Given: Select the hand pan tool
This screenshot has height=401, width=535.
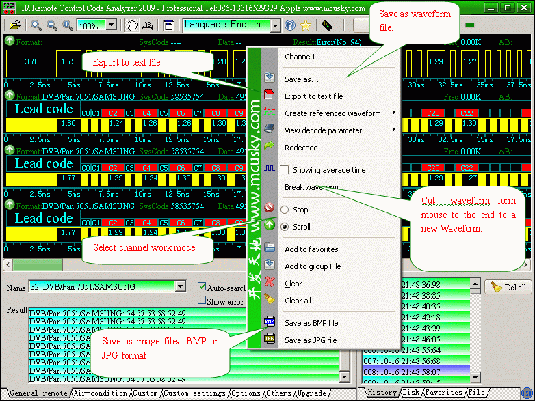Looking at the screenshot, I should point(132,25).
